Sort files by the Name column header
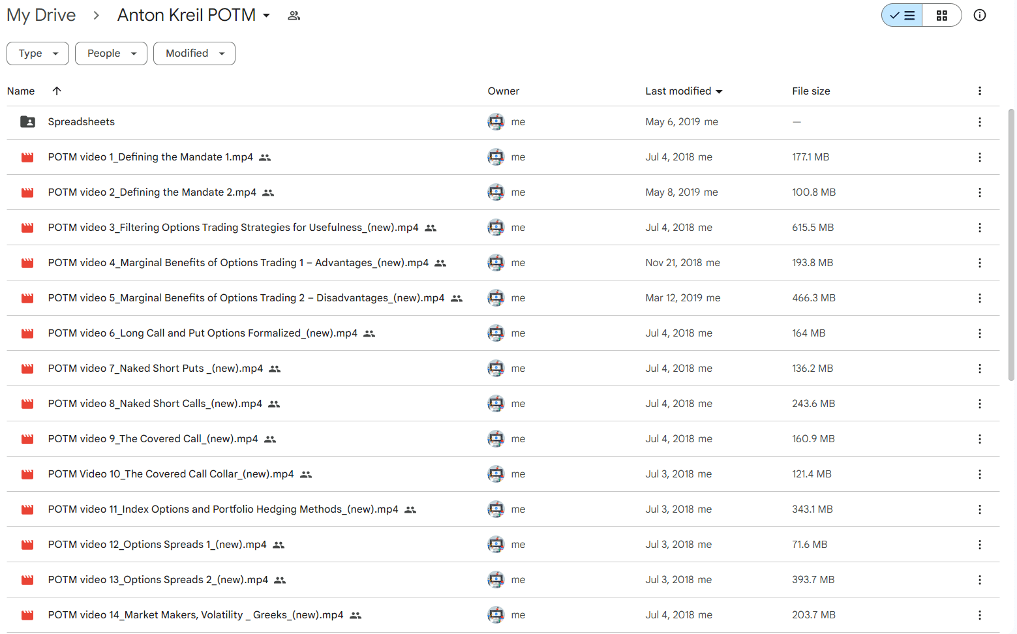The width and height of the screenshot is (1017, 634). pyautogui.click(x=21, y=91)
